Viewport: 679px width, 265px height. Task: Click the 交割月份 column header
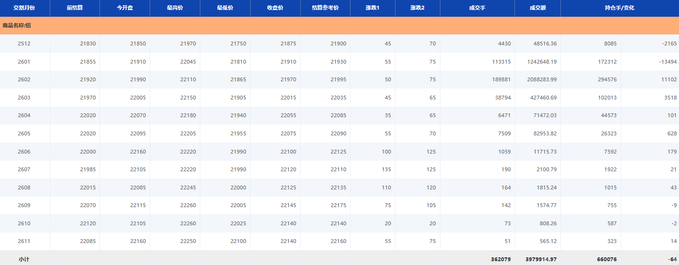click(24, 8)
